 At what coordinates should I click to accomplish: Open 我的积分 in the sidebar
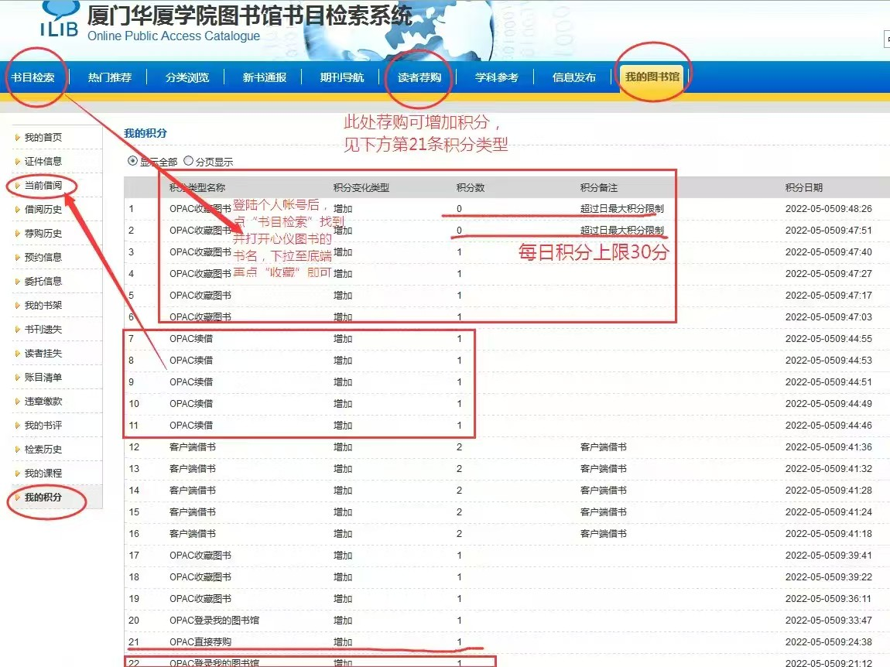tap(43, 498)
